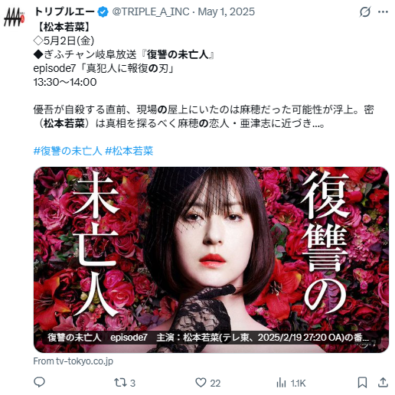This screenshot has width=395, height=395.
Task: Open @TRIPLE_A_INC handle link
Action: tap(151, 11)
